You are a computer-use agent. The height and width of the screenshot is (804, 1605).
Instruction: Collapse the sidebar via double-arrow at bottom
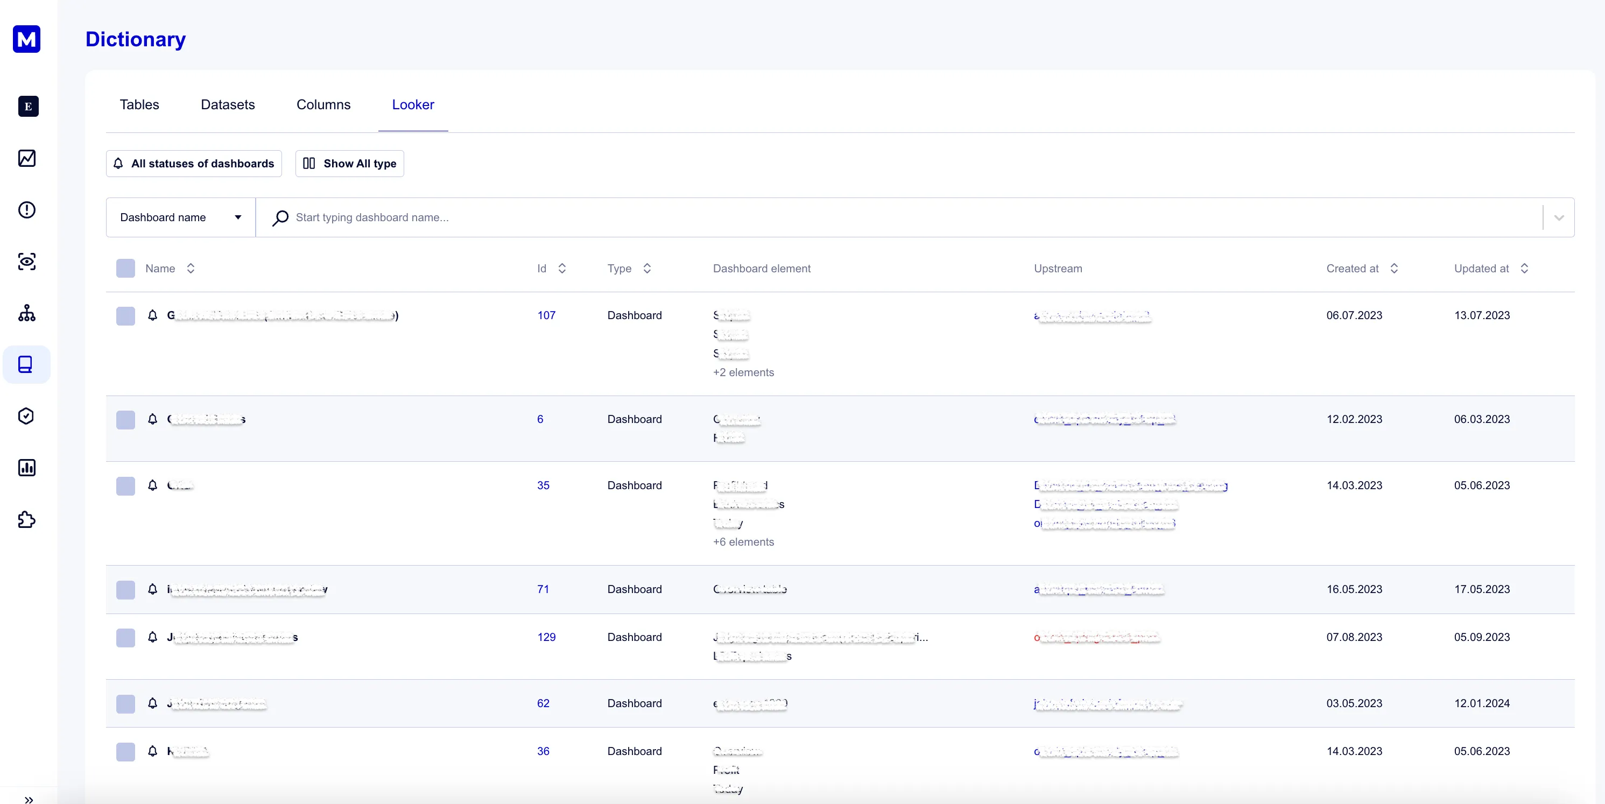click(29, 799)
